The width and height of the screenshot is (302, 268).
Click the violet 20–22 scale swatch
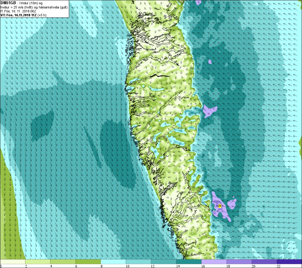264,262
